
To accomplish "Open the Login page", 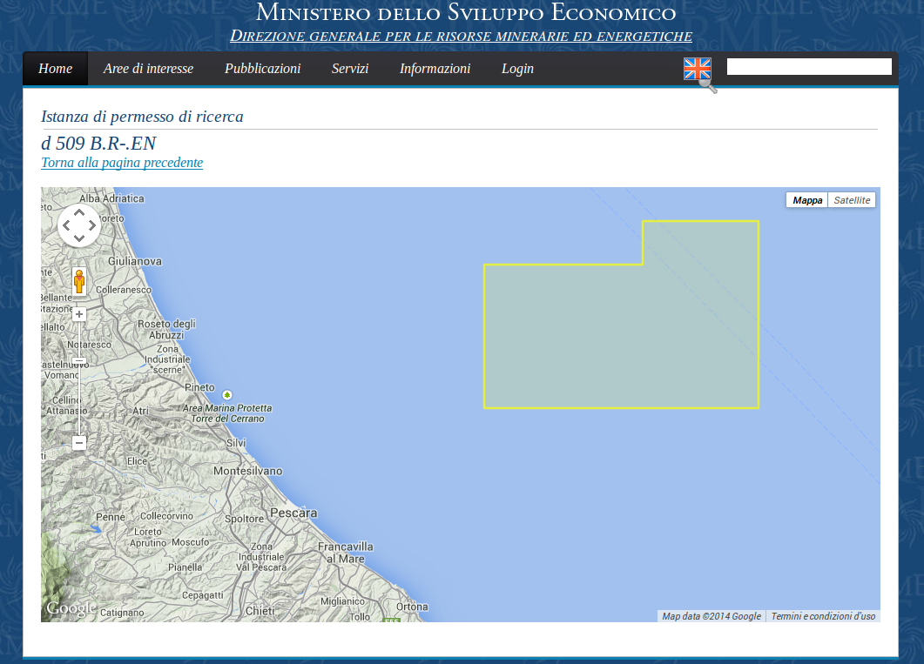I will pos(517,69).
